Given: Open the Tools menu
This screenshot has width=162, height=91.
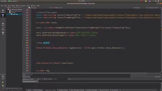Looking at the screenshot, I should (28, 6).
